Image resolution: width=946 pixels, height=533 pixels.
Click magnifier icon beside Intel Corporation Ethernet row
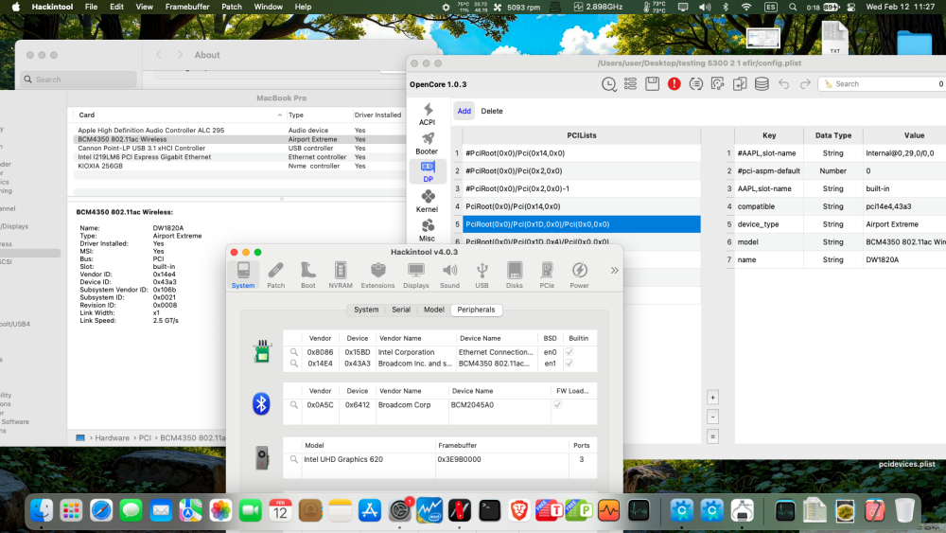[294, 352]
